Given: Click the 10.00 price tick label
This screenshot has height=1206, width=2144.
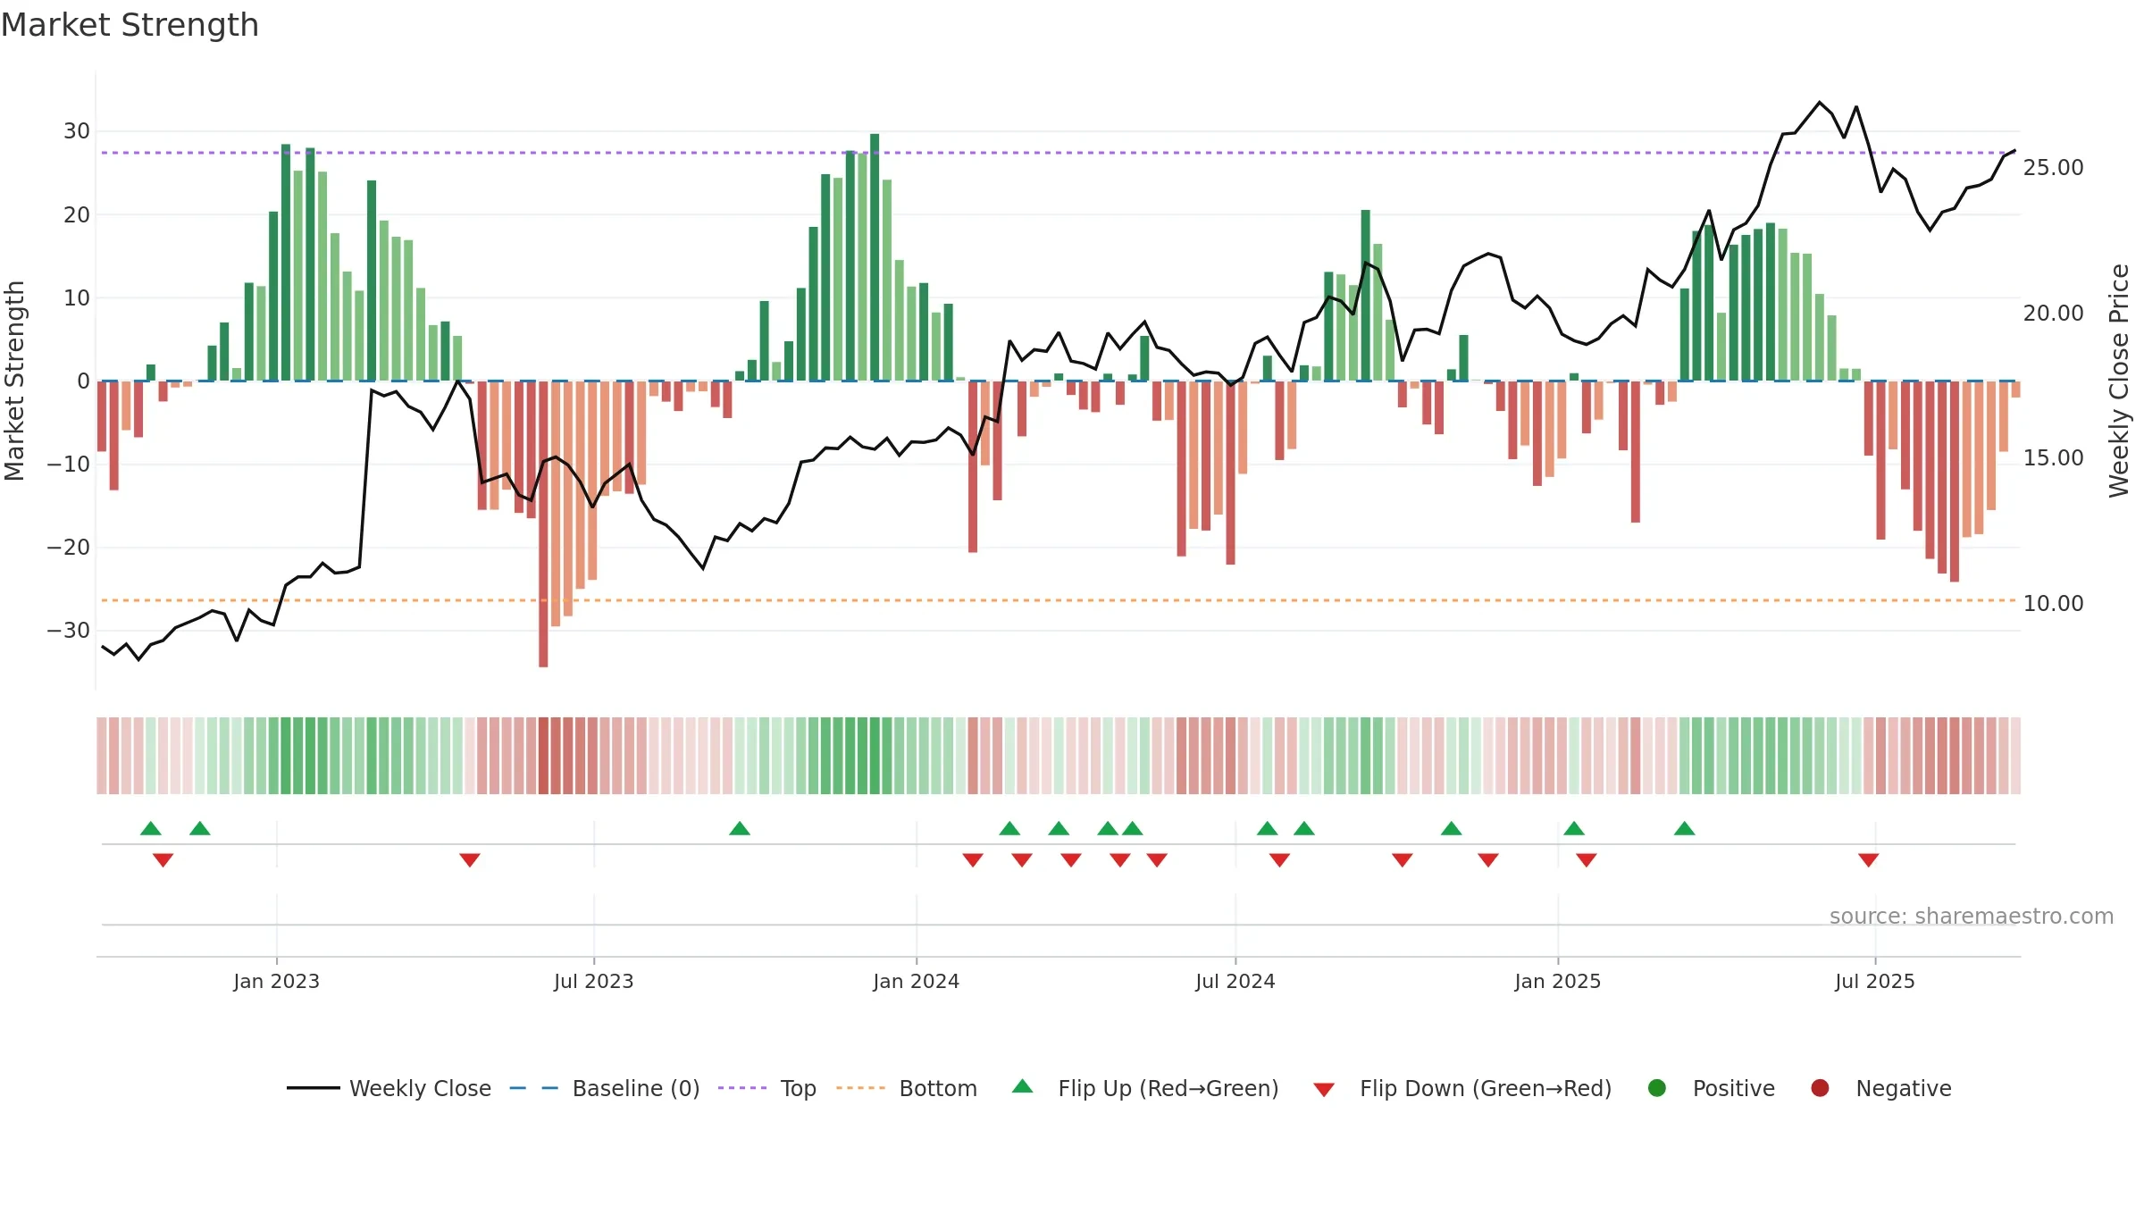Looking at the screenshot, I should (x=2053, y=603).
